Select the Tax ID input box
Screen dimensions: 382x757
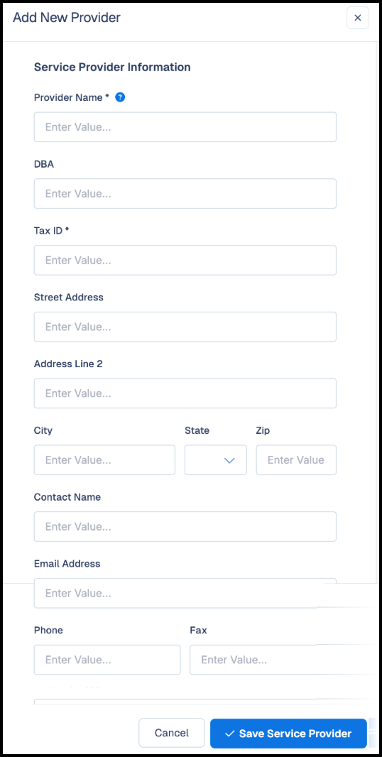[x=185, y=260]
